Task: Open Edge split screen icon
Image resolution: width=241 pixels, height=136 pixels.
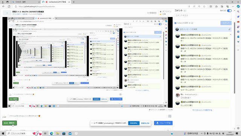Action: tap(211, 6)
